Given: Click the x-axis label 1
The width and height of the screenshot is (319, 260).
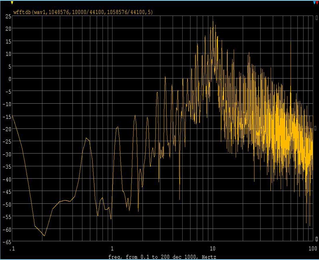Looking at the screenshot, I should click(112, 248).
